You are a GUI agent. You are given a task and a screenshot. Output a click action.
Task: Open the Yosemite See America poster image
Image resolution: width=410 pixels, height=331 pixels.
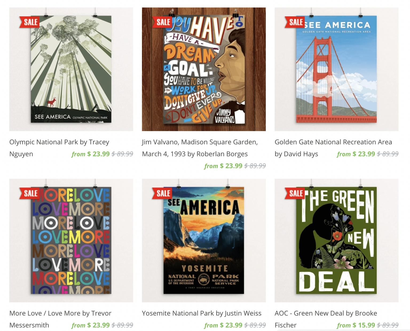[204, 240]
